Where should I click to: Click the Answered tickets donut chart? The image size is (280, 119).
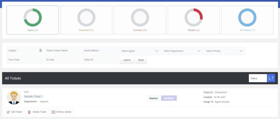tap(86, 17)
